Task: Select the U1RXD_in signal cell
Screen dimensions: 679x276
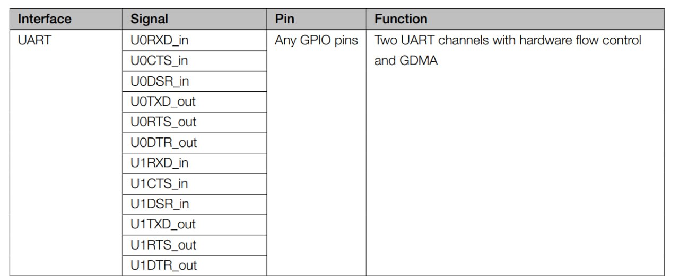Action: click(x=160, y=163)
